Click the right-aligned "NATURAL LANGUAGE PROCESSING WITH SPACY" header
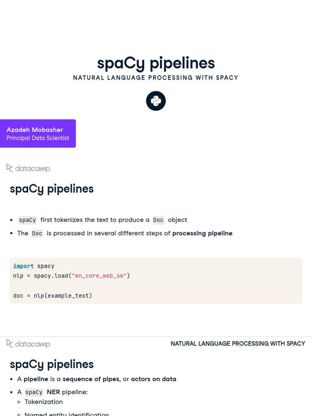The image size is (312, 416). tap(238, 344)
